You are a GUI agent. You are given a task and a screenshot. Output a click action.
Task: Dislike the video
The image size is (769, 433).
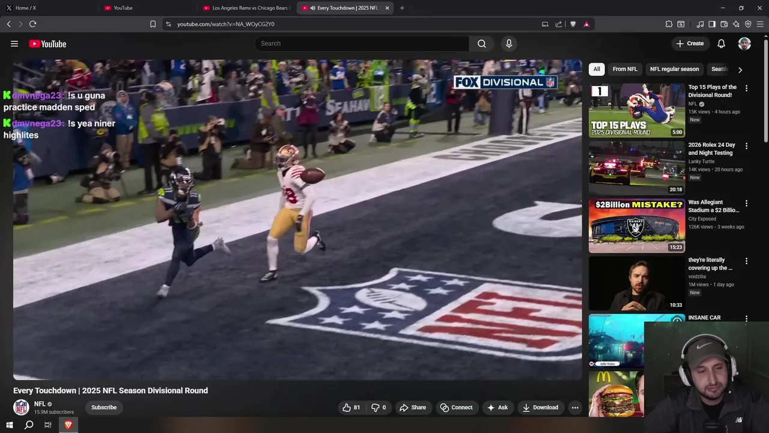tap(378, 407)
